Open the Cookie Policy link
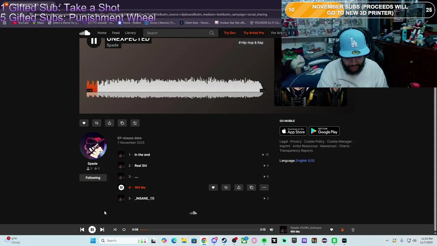Image resolution: width=437 pixels, height=246 pixels. pyautogui.click(x=314, y=141)
